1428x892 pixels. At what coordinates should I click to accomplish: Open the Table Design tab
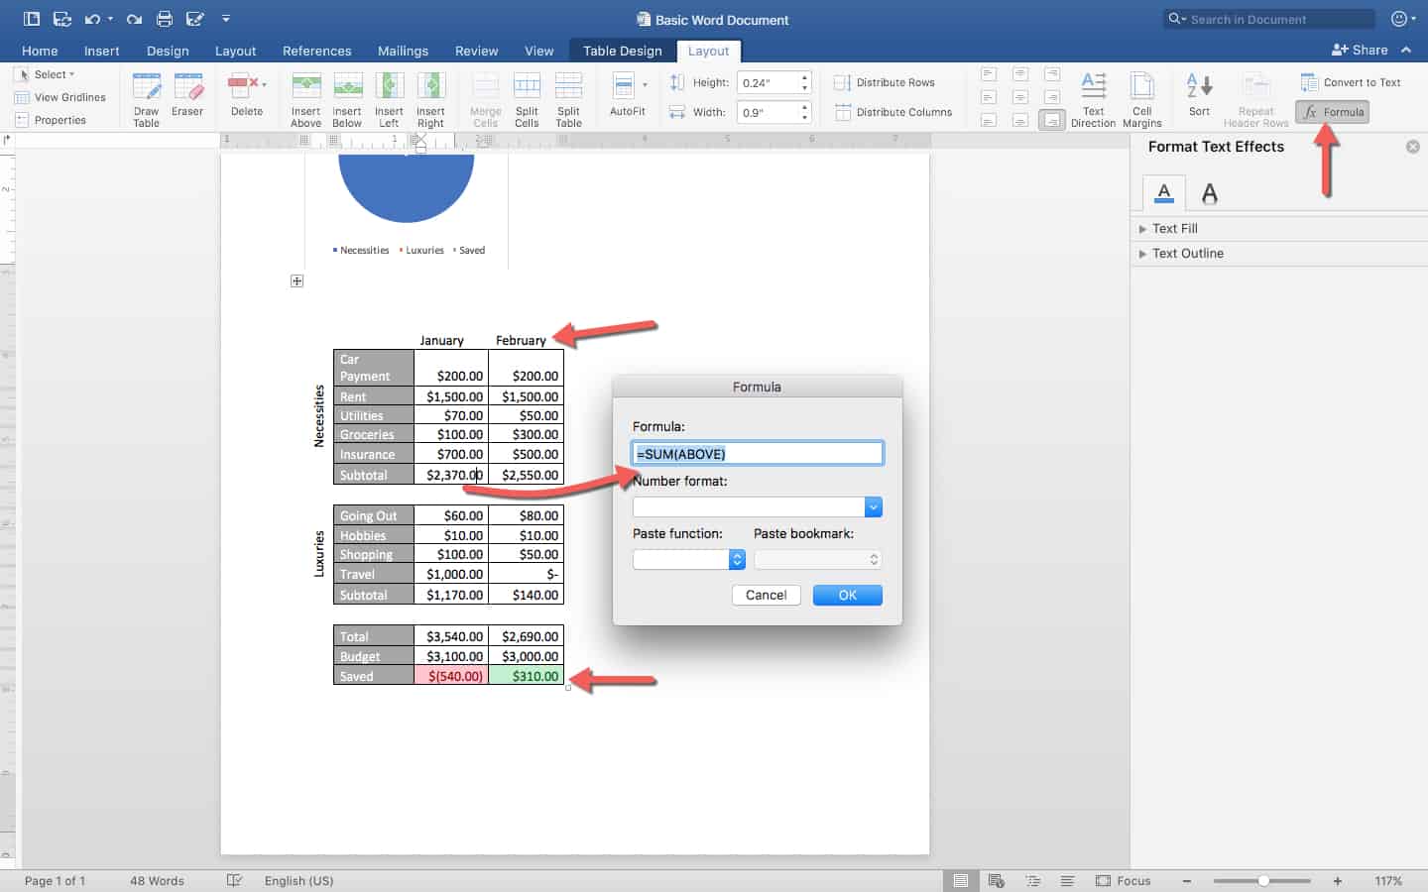[622, 51]
